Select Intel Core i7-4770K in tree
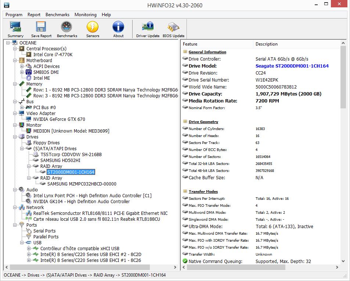Viewport: 350px width, 281px height. click(53, 55)
